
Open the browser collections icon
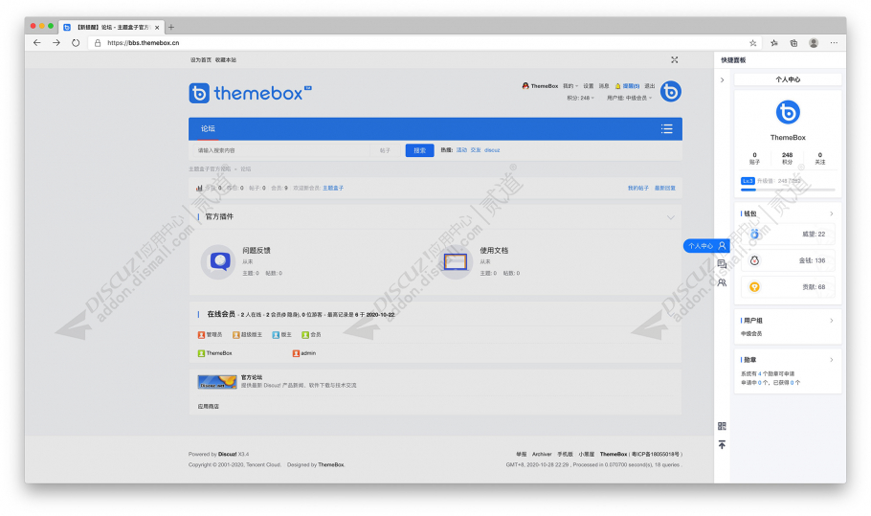click(793, 43)
